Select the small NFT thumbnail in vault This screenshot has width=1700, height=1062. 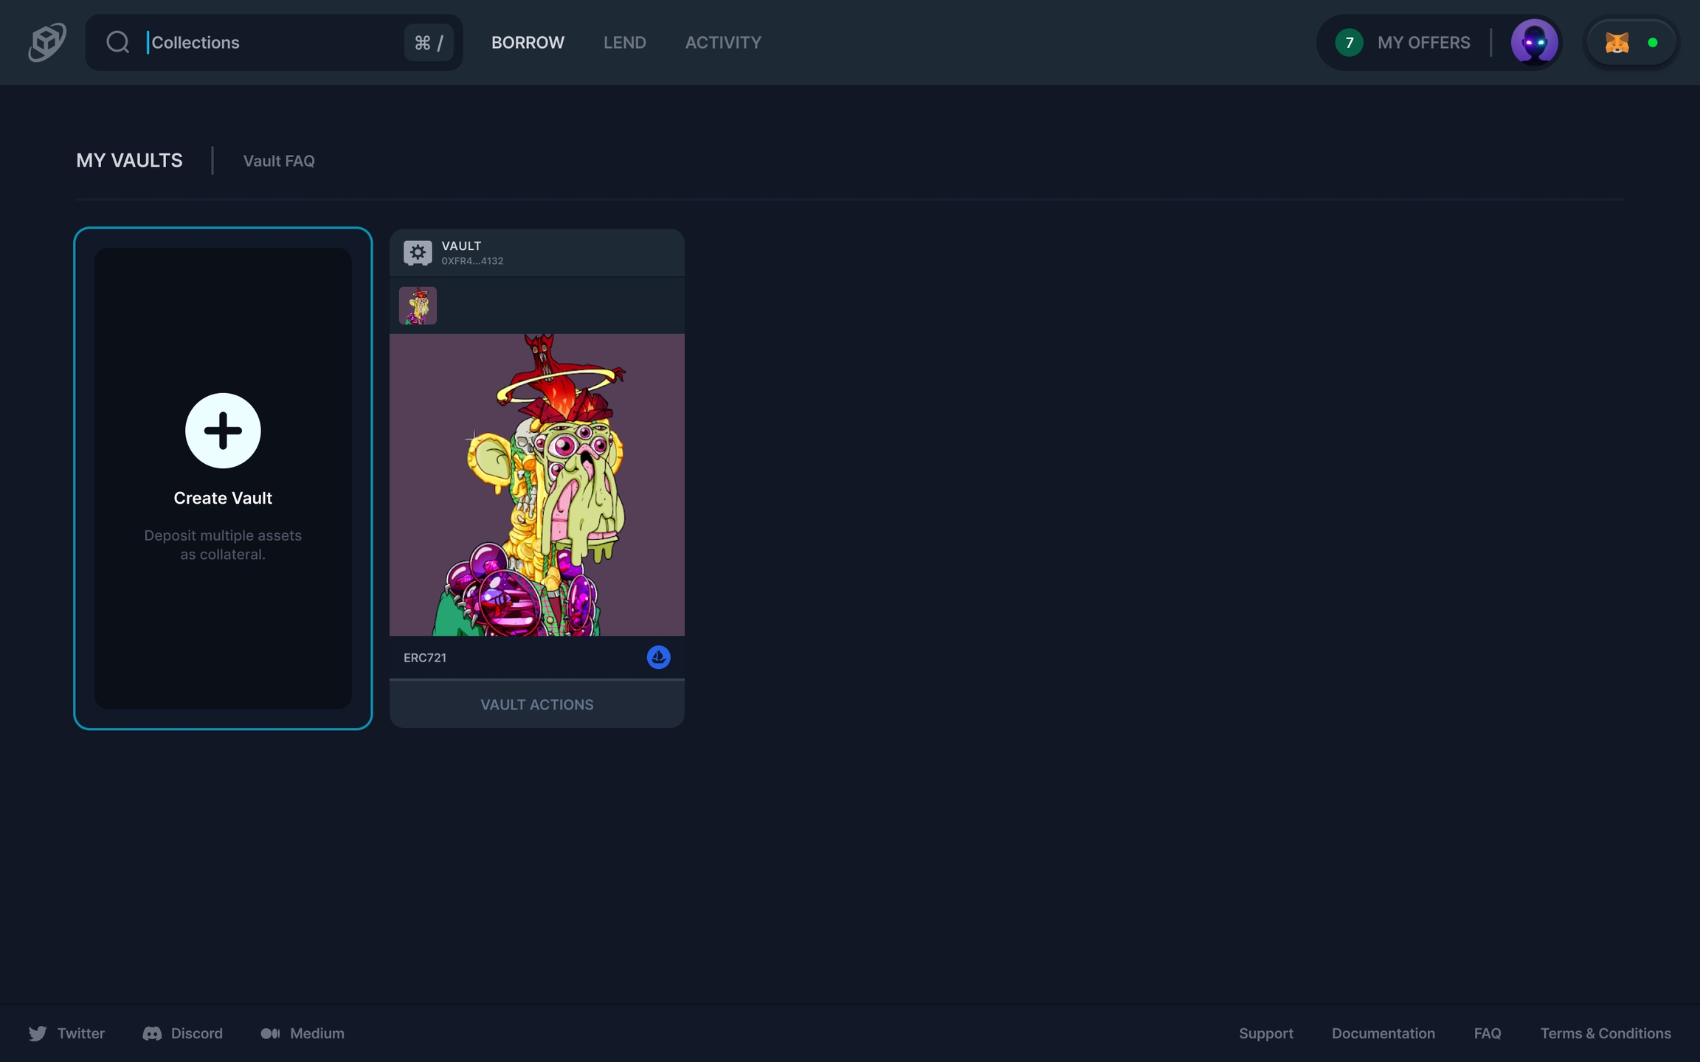pos(418,305)
